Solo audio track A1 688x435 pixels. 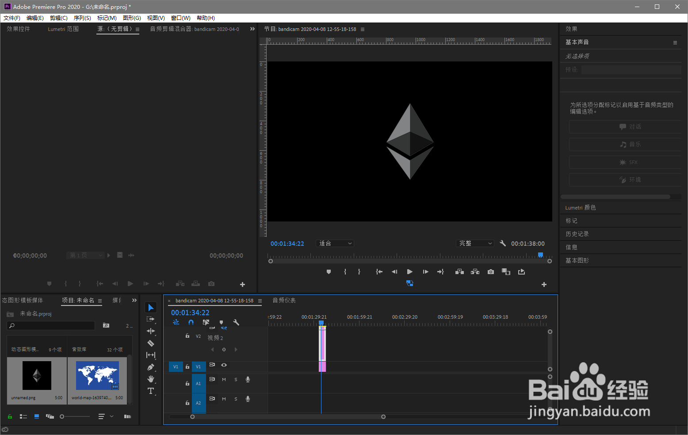(x=236, y=380)
